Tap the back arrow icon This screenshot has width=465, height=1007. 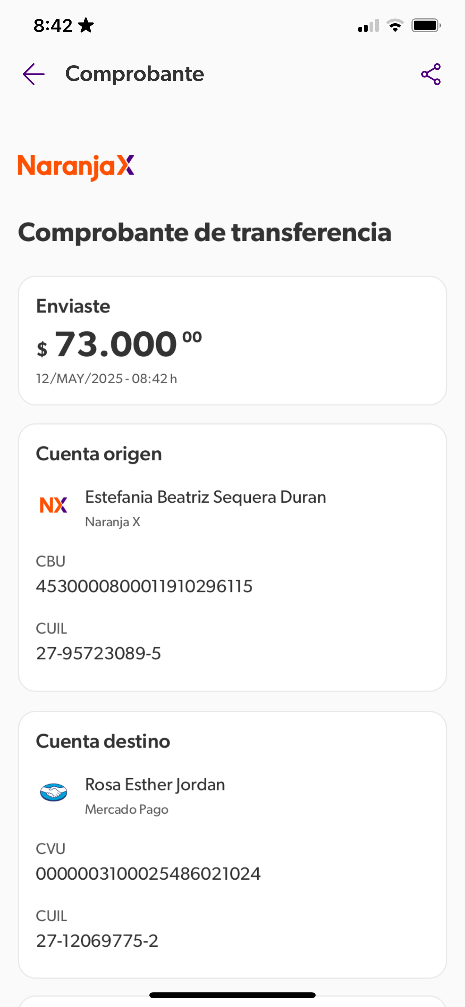(x=34, y=74)
